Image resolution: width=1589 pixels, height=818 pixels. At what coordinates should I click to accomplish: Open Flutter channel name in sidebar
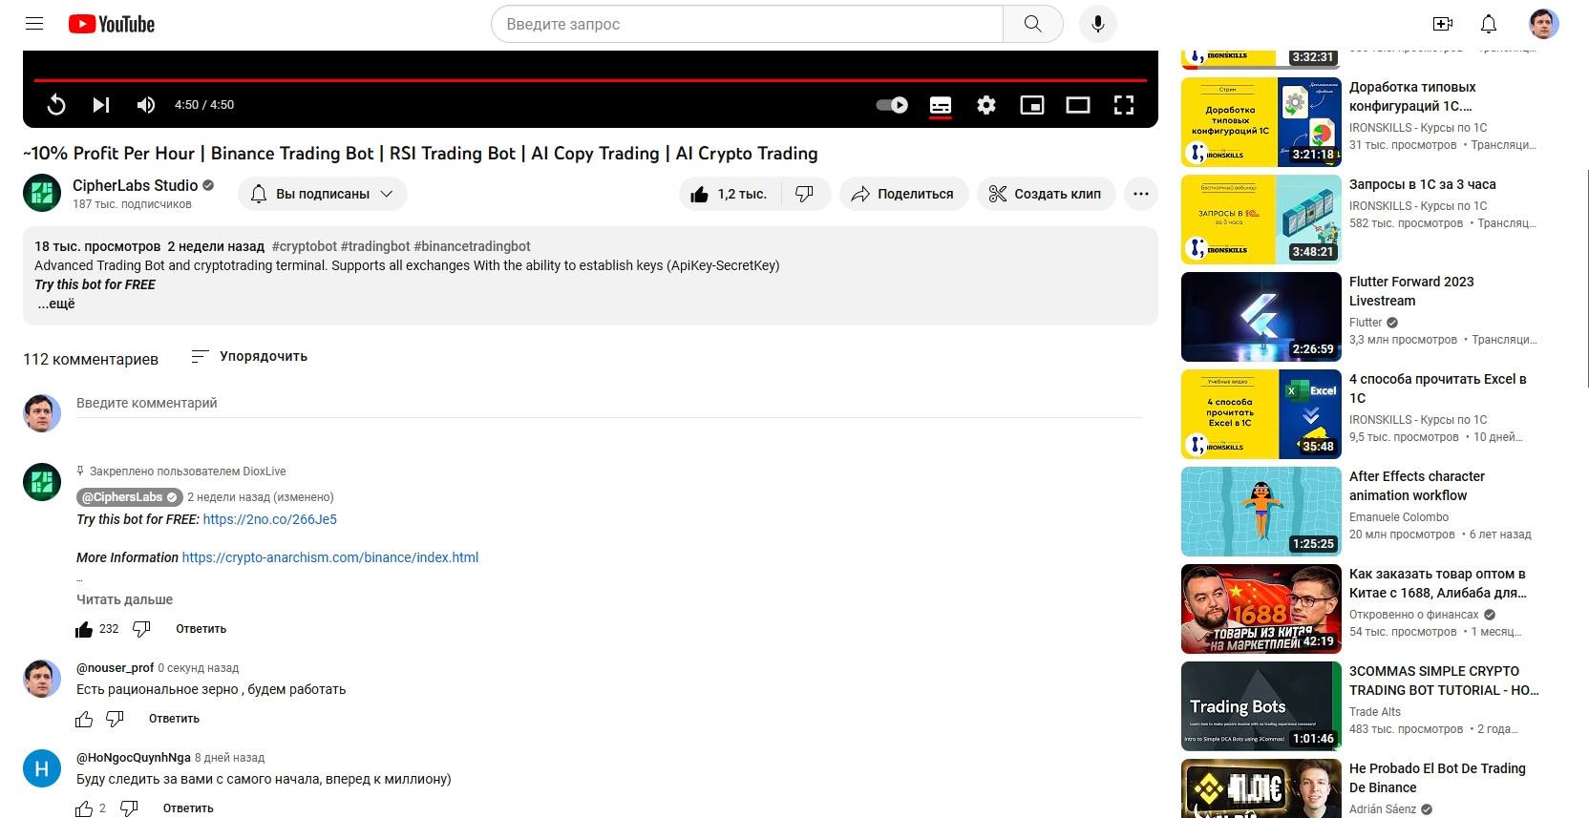[1366, 323]
